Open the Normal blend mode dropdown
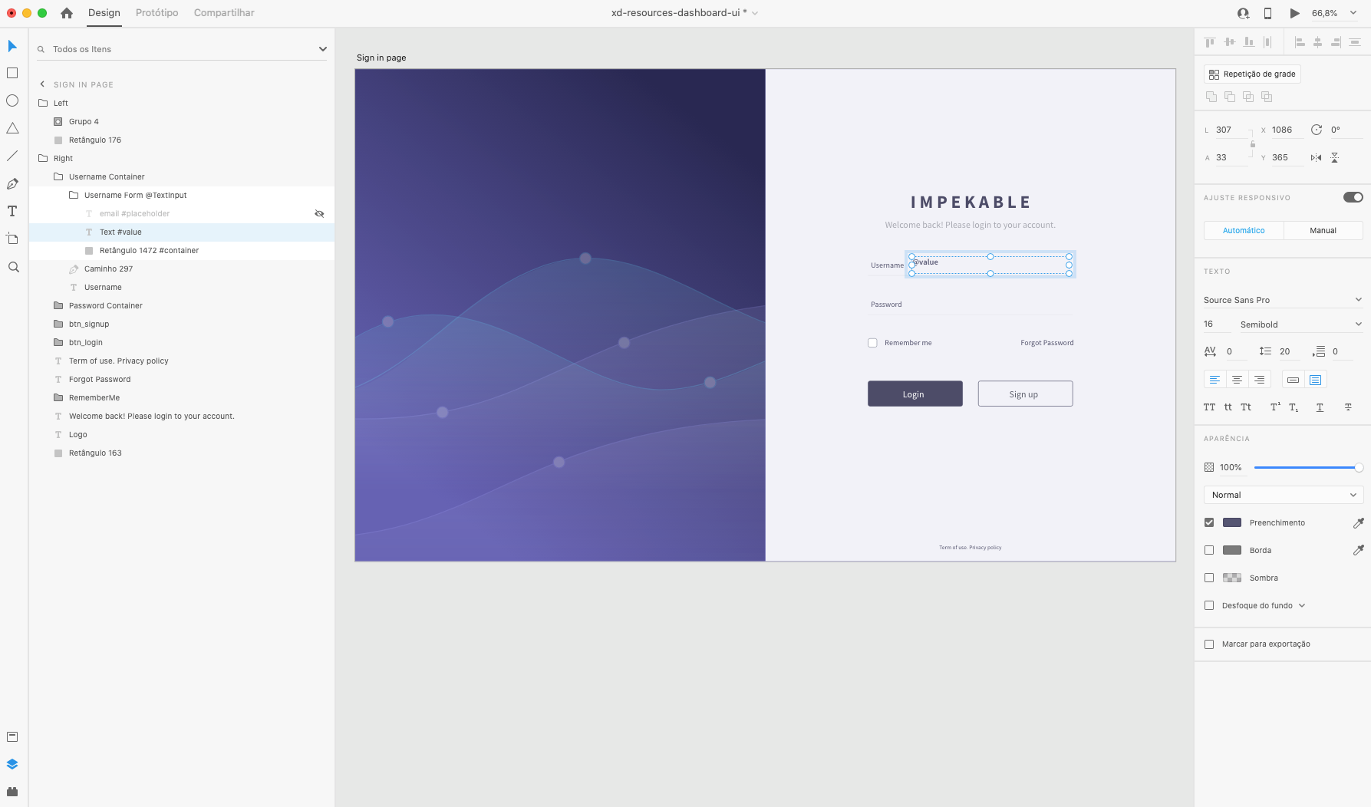This screenshot has width=1371, height=807. click(x=1284, y=495)
